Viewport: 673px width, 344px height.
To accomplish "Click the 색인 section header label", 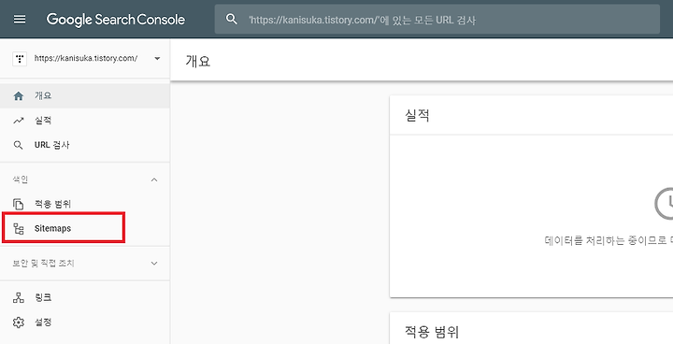I will (x=21, y=179).
